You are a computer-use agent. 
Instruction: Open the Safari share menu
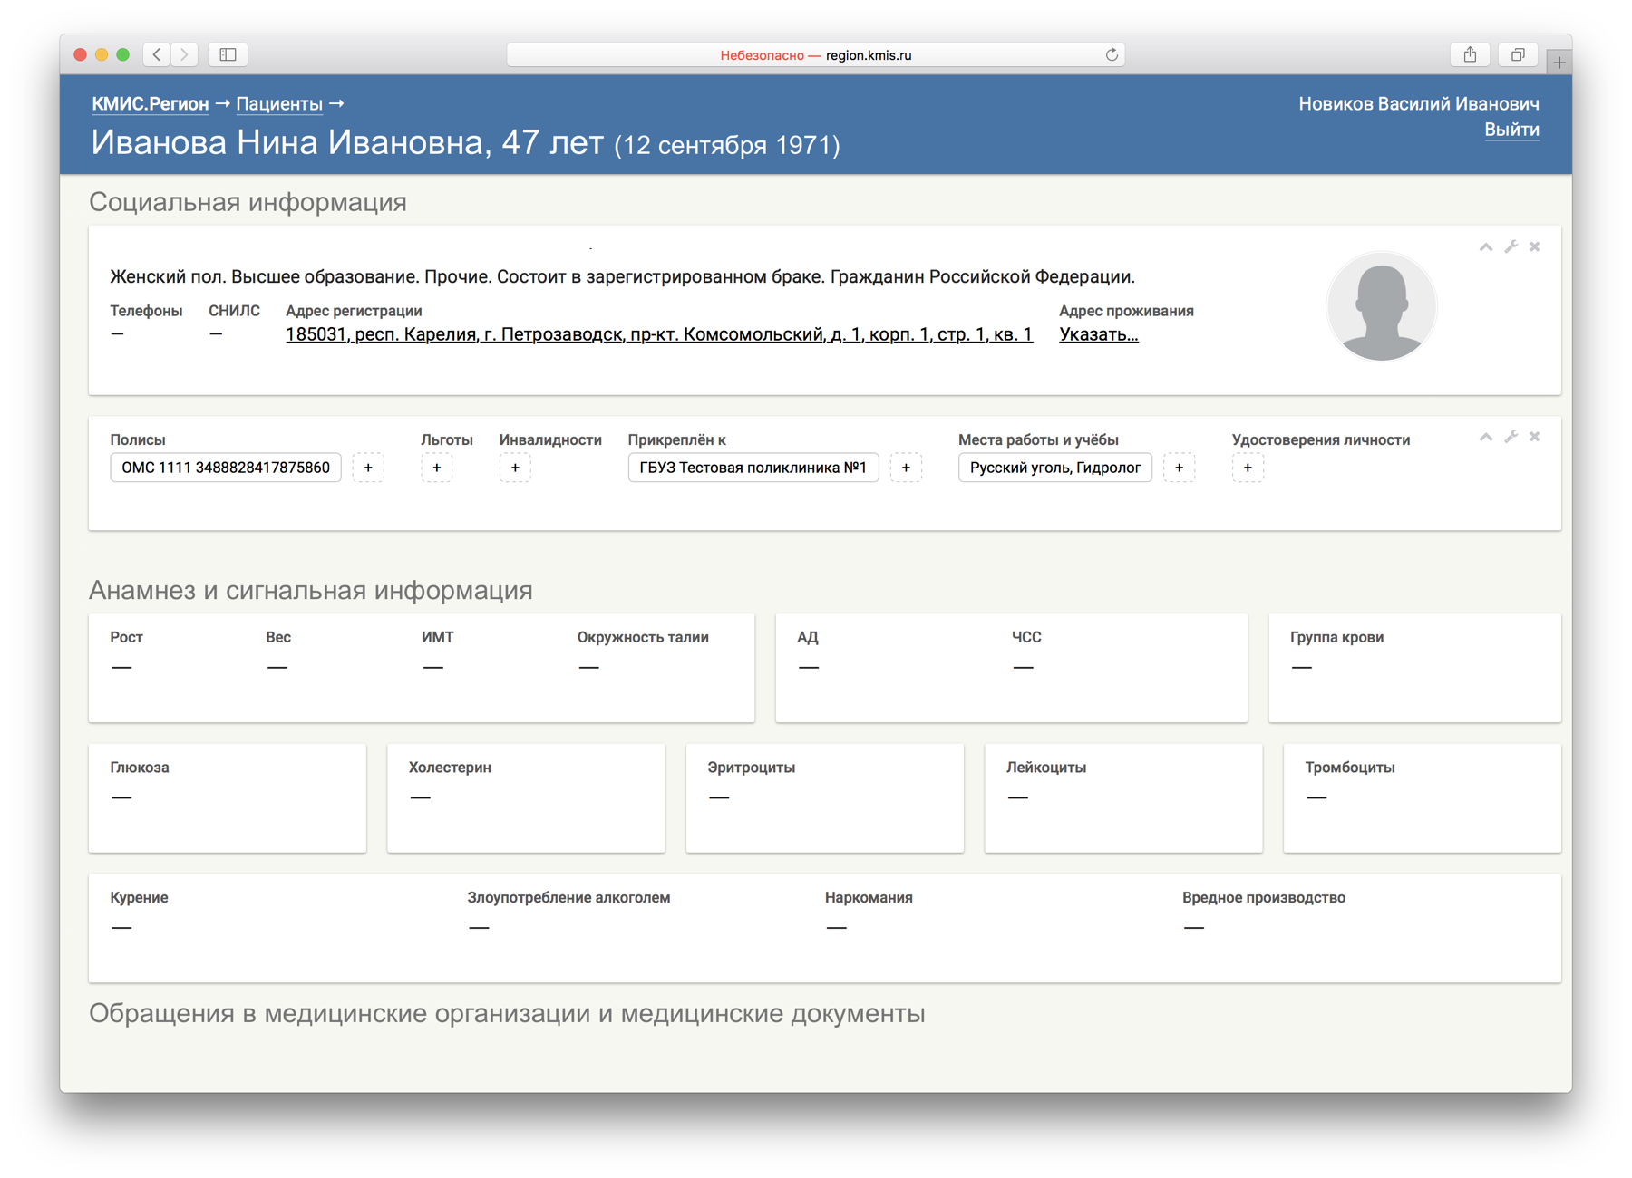[1470, 54]
